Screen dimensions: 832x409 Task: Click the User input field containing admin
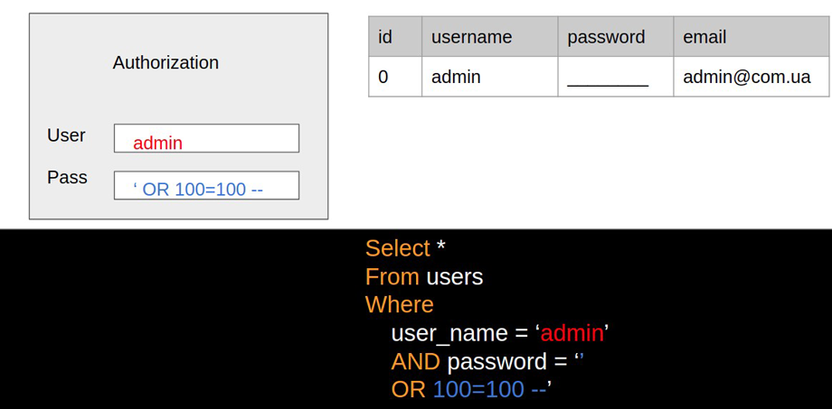pos(206,138)
